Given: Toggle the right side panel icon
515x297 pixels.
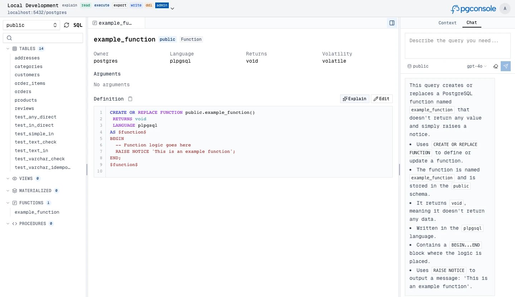Looking at the screenshot, I should point(392,23).
